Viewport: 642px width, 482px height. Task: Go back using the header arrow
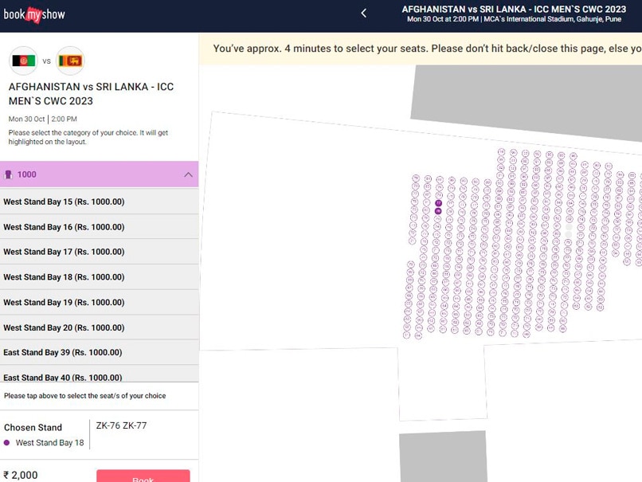[363, 13]
